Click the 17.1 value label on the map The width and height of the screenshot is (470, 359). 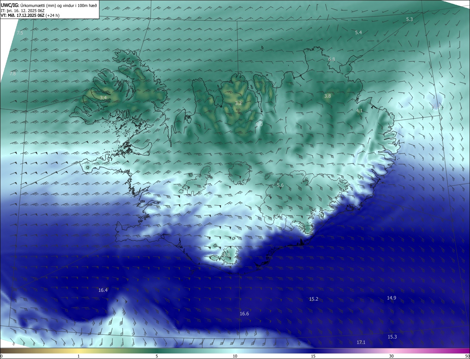click(361, 342)
